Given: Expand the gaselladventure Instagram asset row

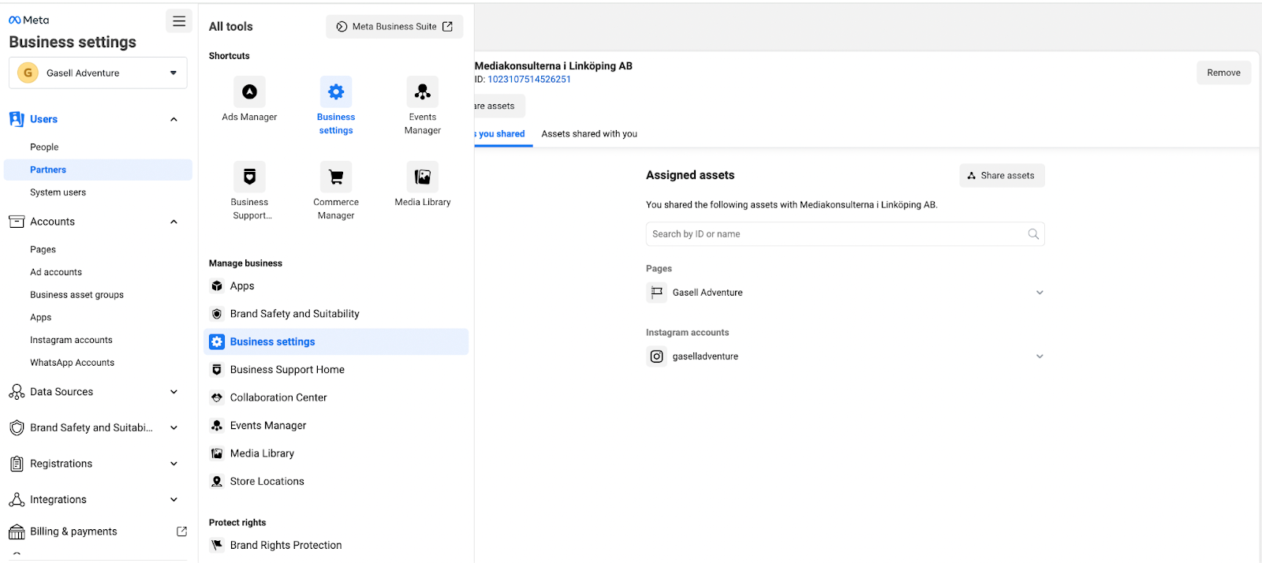Looking at the screenshot, I should click(x=1040, y=356).
